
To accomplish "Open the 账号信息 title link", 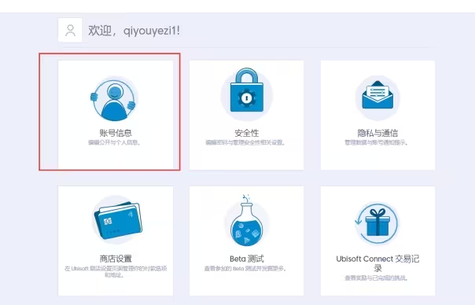I will coord(116,133).
